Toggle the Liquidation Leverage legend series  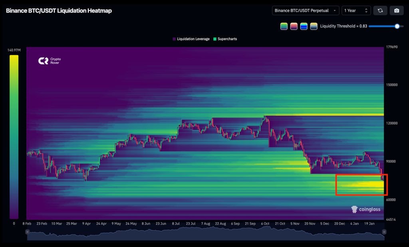191,39
